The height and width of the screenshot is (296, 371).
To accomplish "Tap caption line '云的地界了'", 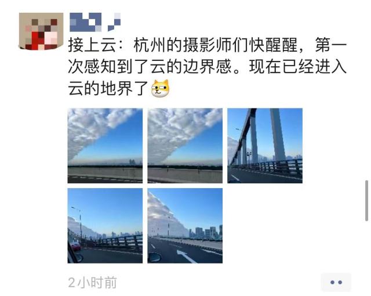I will [108, 88].
